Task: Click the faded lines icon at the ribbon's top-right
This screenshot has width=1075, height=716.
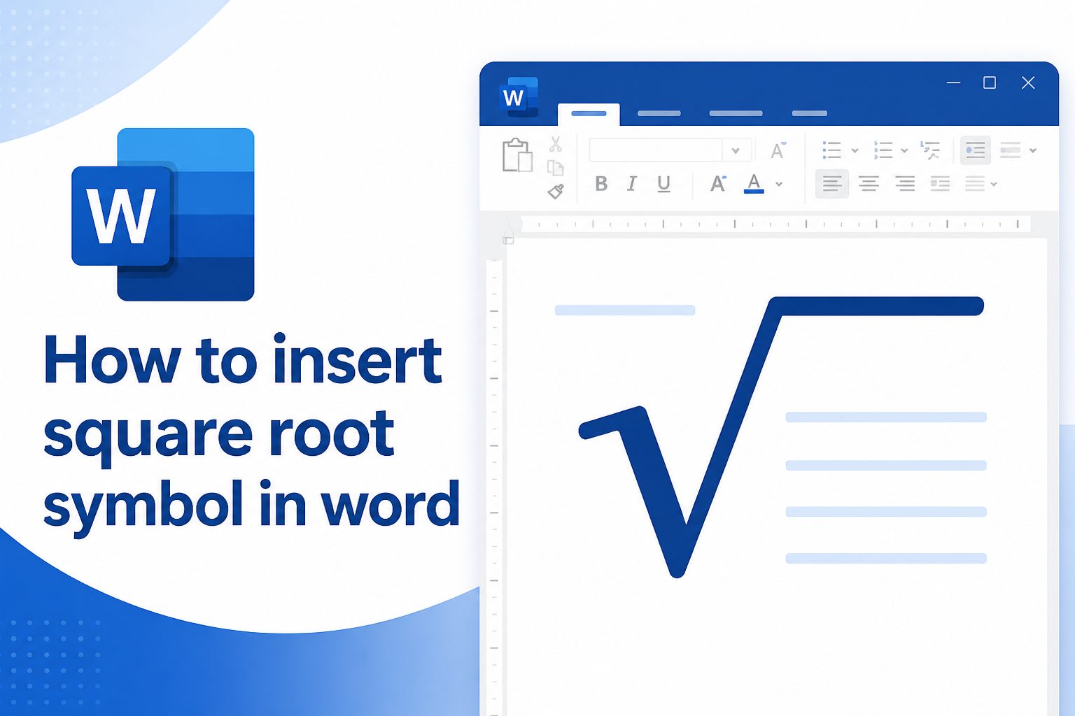Action: click(1011, 150)
